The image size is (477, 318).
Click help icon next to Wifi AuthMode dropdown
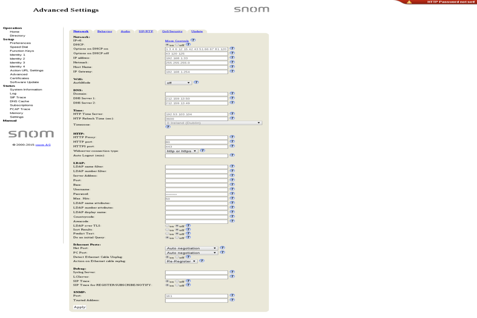(x=196, y=83)
